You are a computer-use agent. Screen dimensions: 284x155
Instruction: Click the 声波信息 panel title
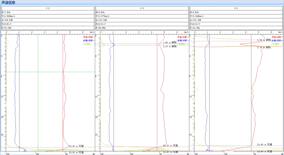click(8, 3)
